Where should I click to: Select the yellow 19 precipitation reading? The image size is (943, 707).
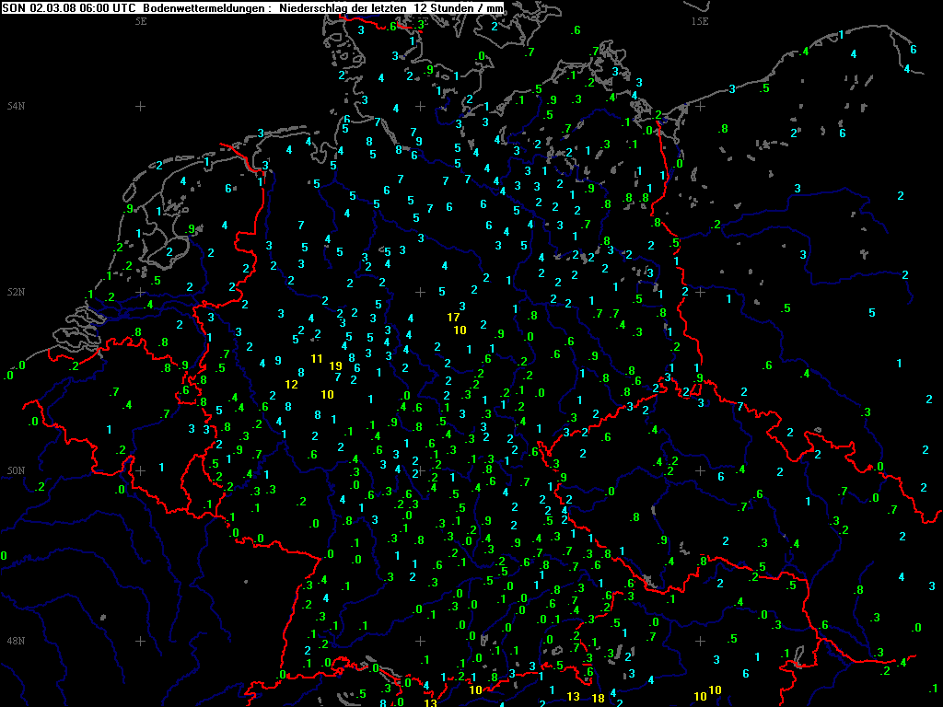pyautogui.click(x=335, y=365)
